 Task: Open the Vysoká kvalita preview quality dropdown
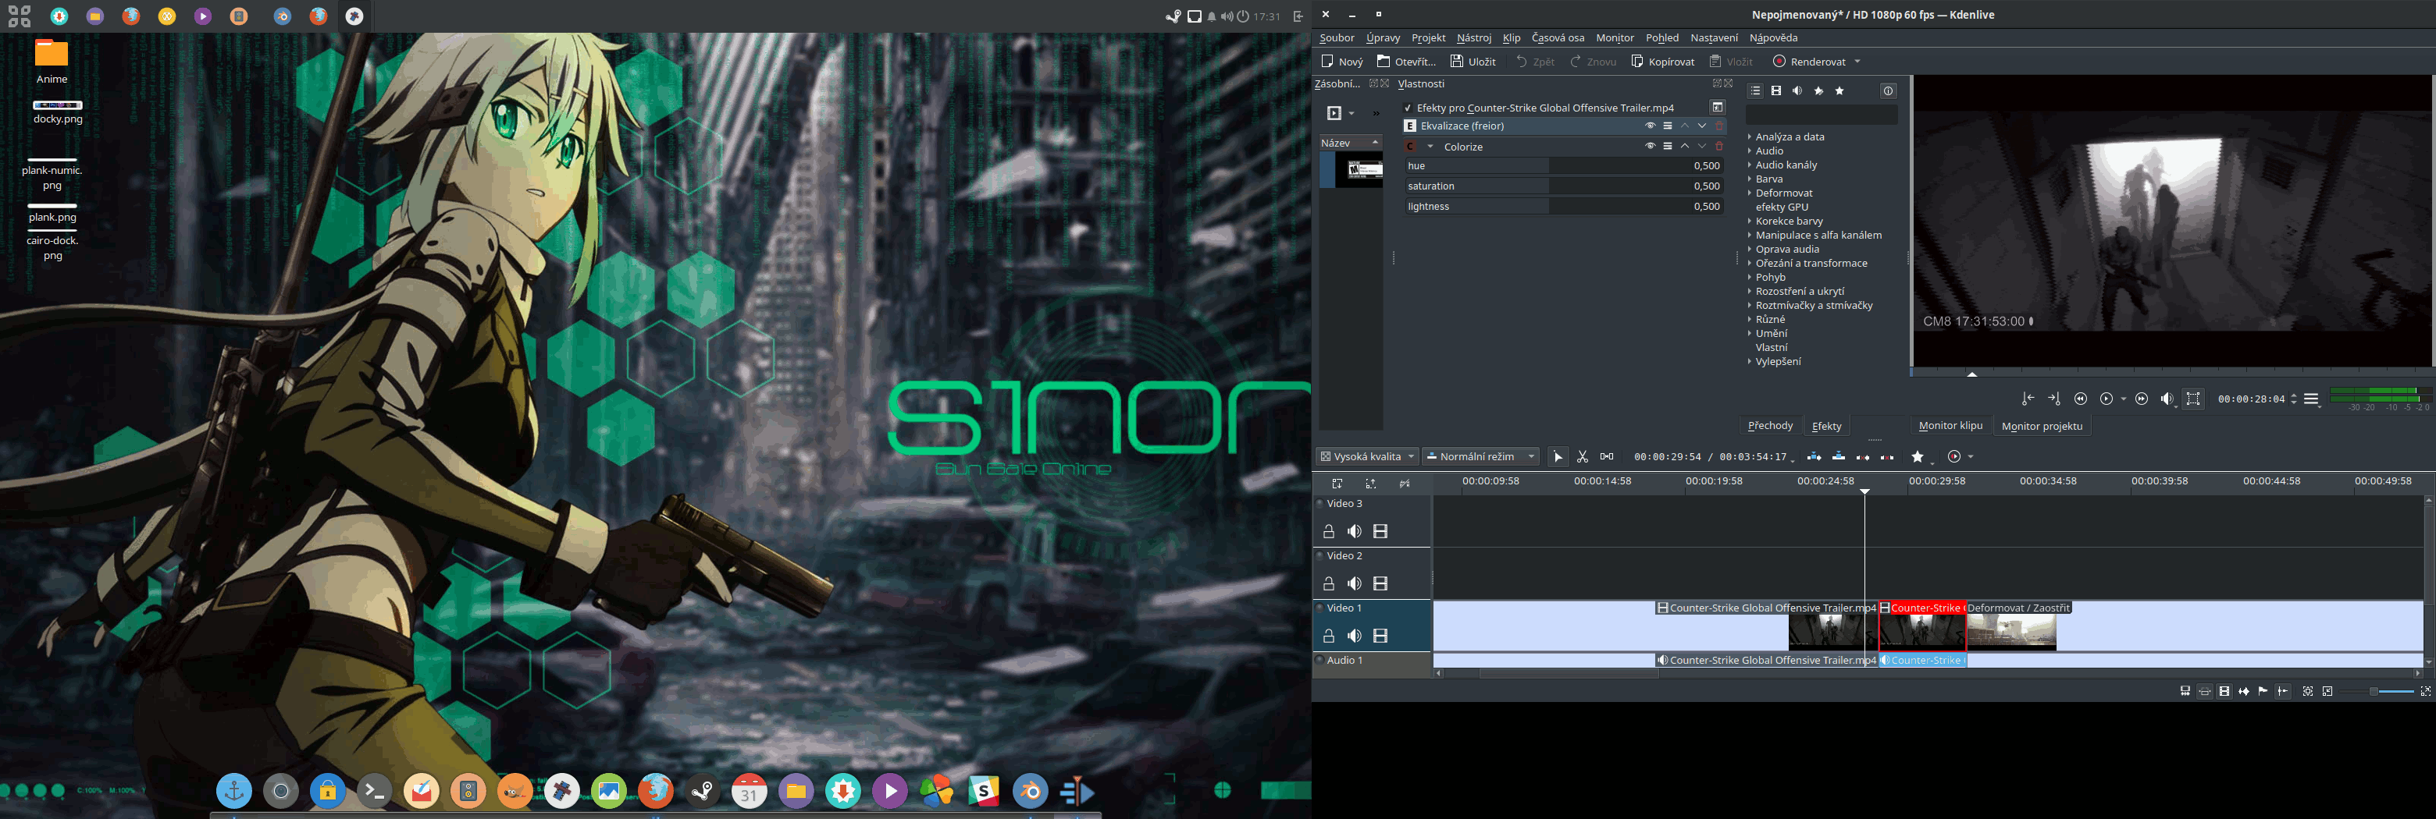[x=1366, y=457]
